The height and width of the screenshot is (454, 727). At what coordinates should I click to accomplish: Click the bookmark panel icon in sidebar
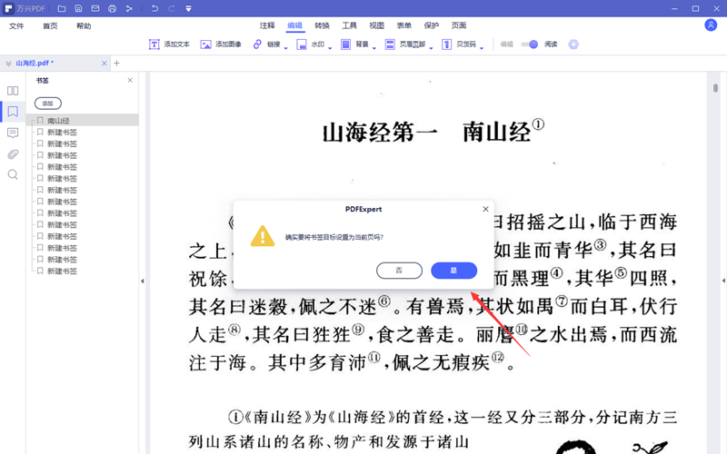13,112
